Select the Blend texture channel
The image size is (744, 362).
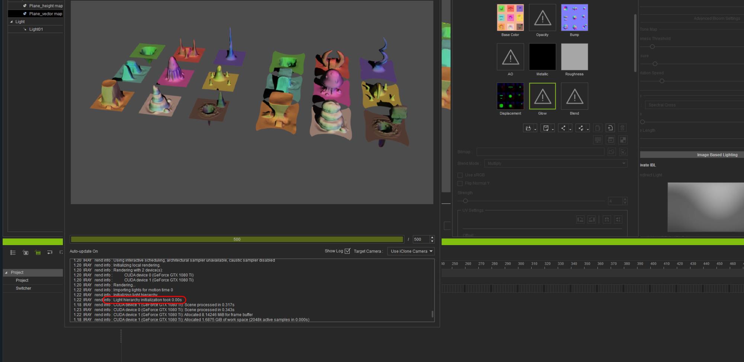[x=574, y=96]
